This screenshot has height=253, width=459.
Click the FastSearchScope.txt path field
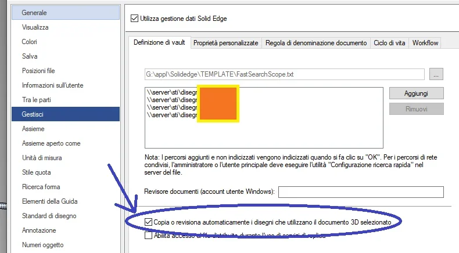(285, 74)
